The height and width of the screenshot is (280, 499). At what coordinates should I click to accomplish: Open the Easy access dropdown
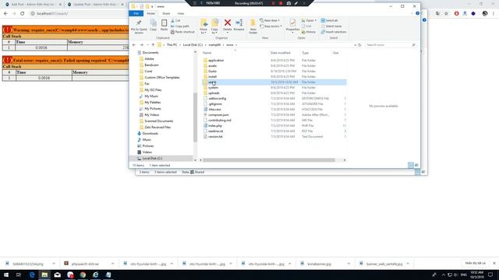click(x=271, y=26)
